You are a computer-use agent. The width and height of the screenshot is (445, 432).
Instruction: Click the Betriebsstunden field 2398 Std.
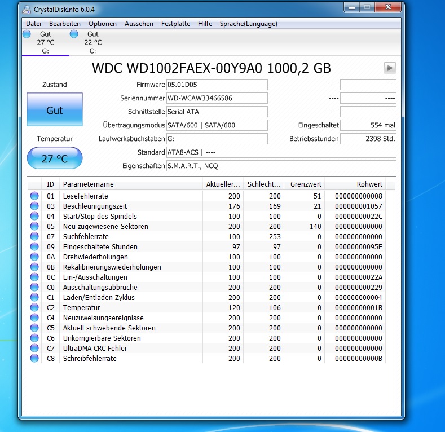(368, 139)
